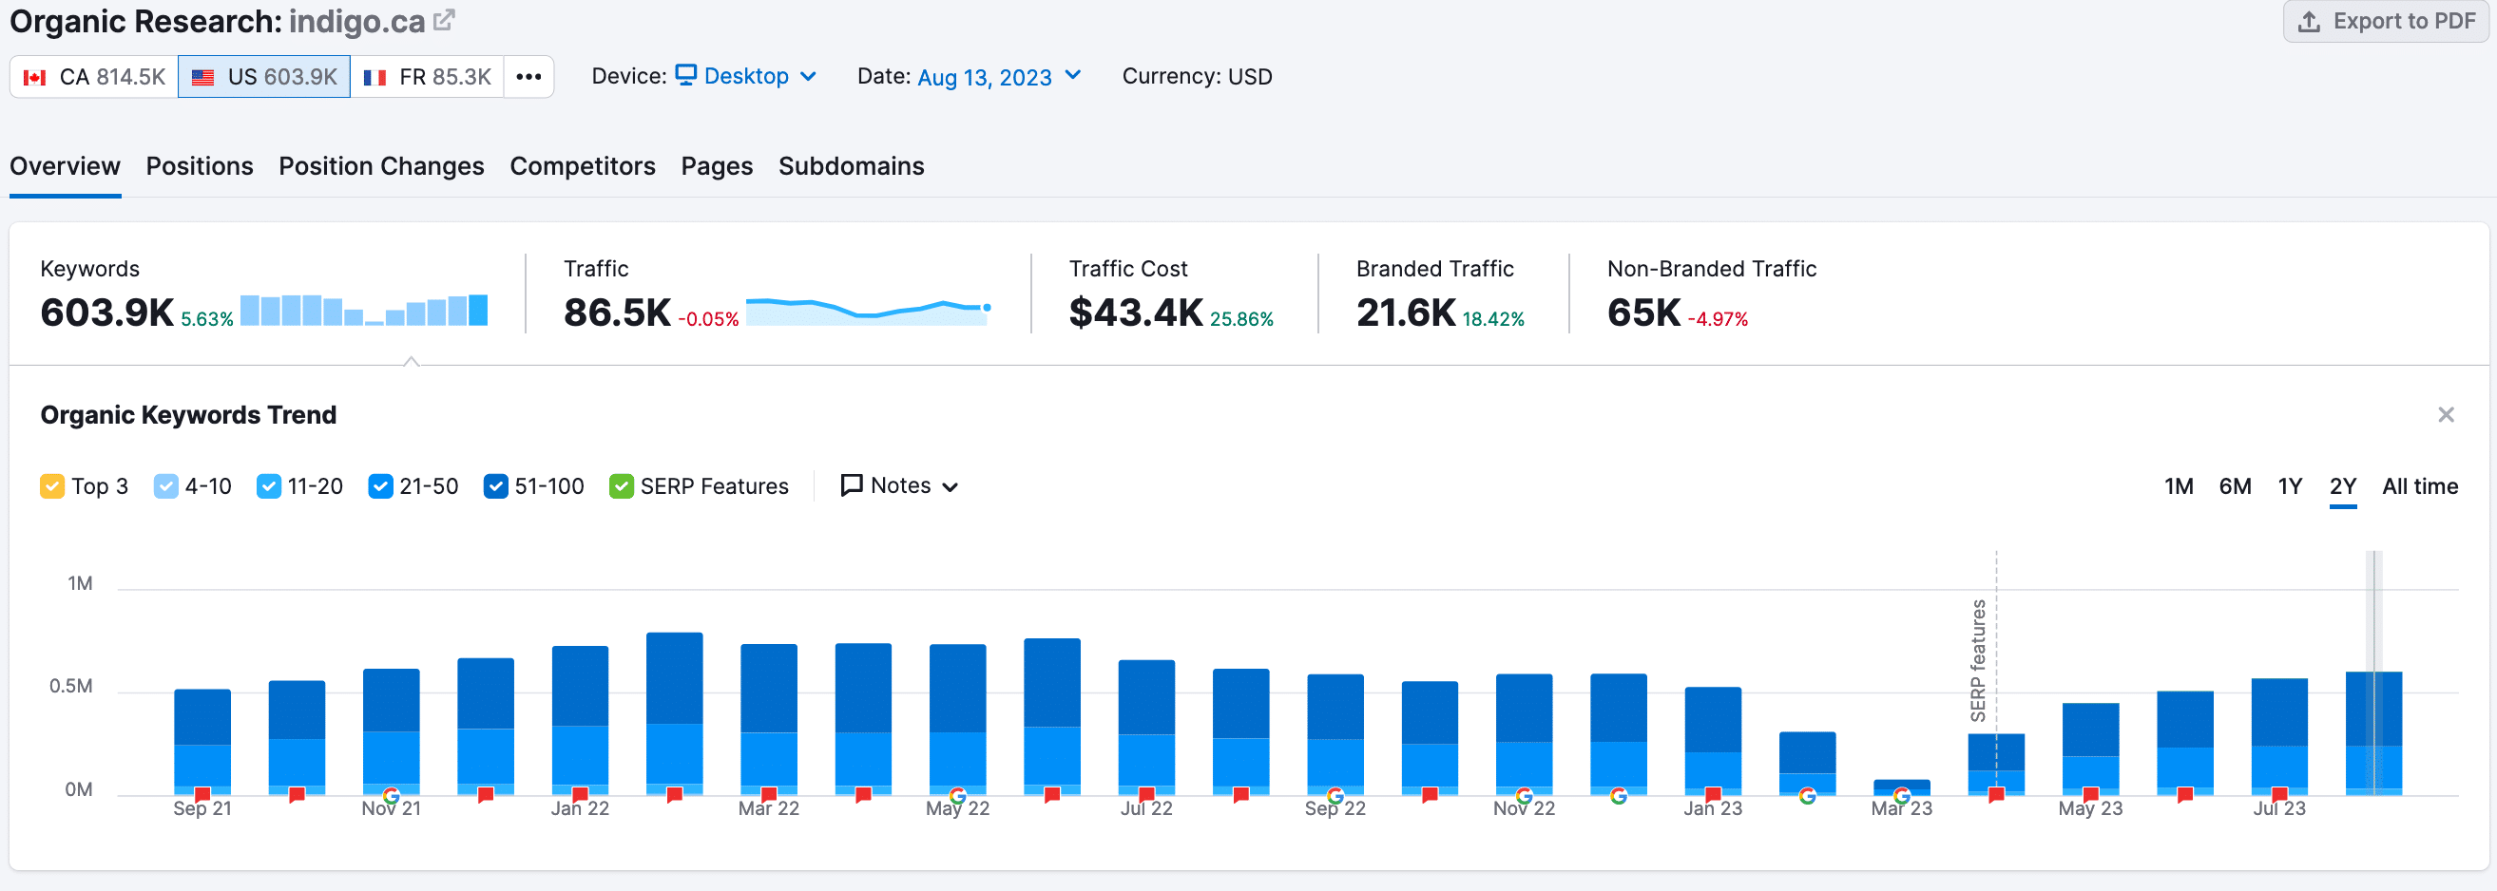Click the Google update icon at Sep 22
This screenshot has height=891, width=2497.
click(1335, 795)
